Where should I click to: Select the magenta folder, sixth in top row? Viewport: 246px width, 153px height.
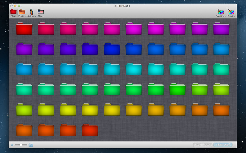coord(134,28)
